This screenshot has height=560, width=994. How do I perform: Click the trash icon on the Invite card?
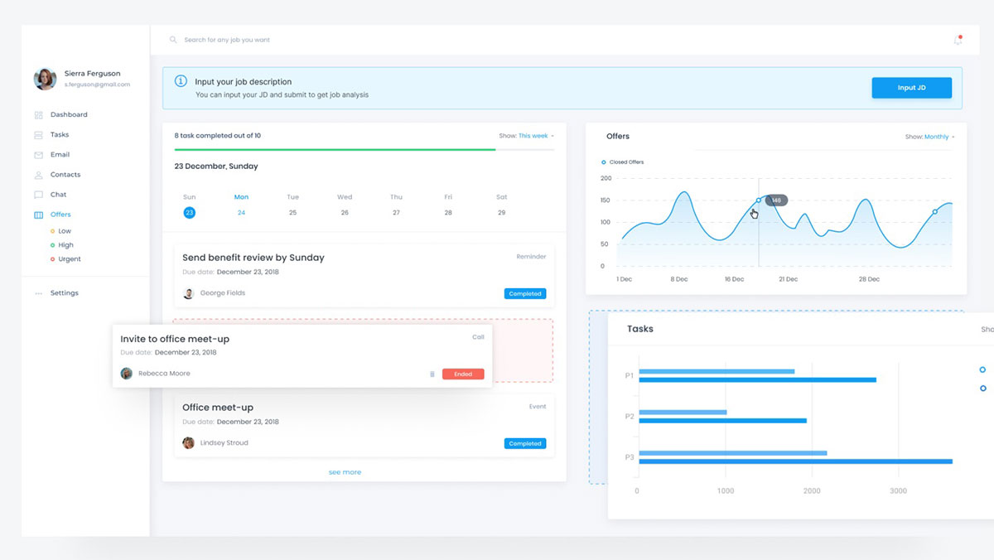[432, 374]
